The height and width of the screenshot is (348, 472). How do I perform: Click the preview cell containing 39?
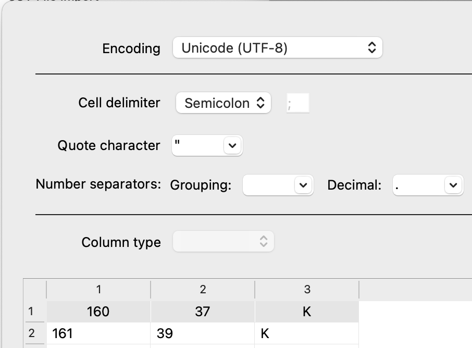coord(203,333)
